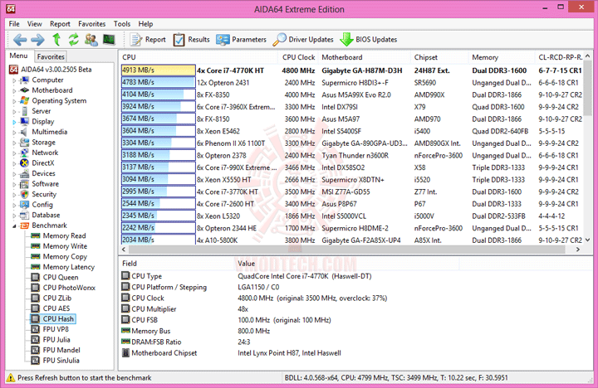Click the Report toolbar button

click(148, 39)
